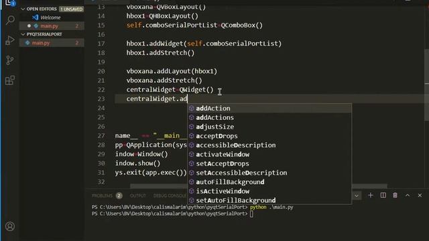Maximize panel with up chevron
Image resolution: width=429 pixels, height=241 pixels.
coord(408,195)
